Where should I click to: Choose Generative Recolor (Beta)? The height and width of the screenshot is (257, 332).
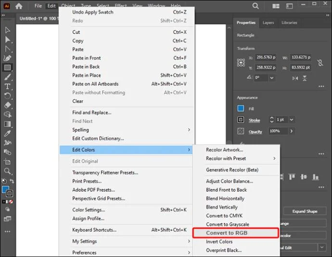[232, 170]
